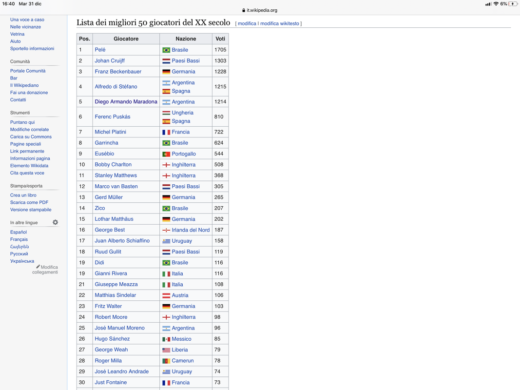
Task: Open Modifiche correlate
Action: tap(30, 130)
